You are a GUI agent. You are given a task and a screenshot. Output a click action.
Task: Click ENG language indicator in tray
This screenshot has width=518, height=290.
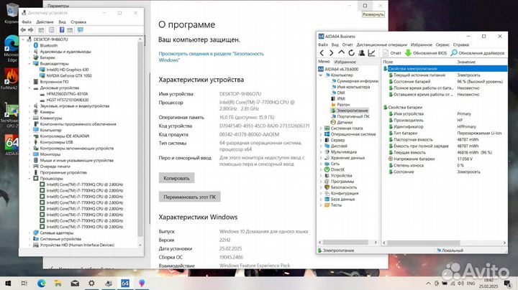(471, 283)
